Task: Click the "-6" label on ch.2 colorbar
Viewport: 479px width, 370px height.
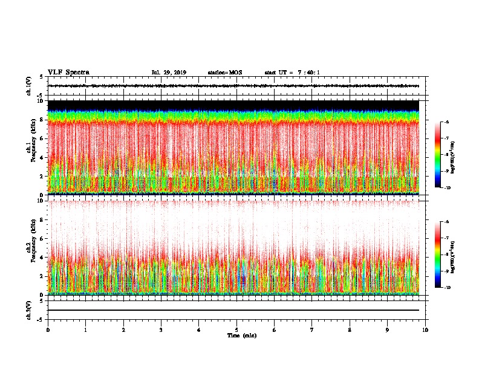Action: [x=446, y=222]
